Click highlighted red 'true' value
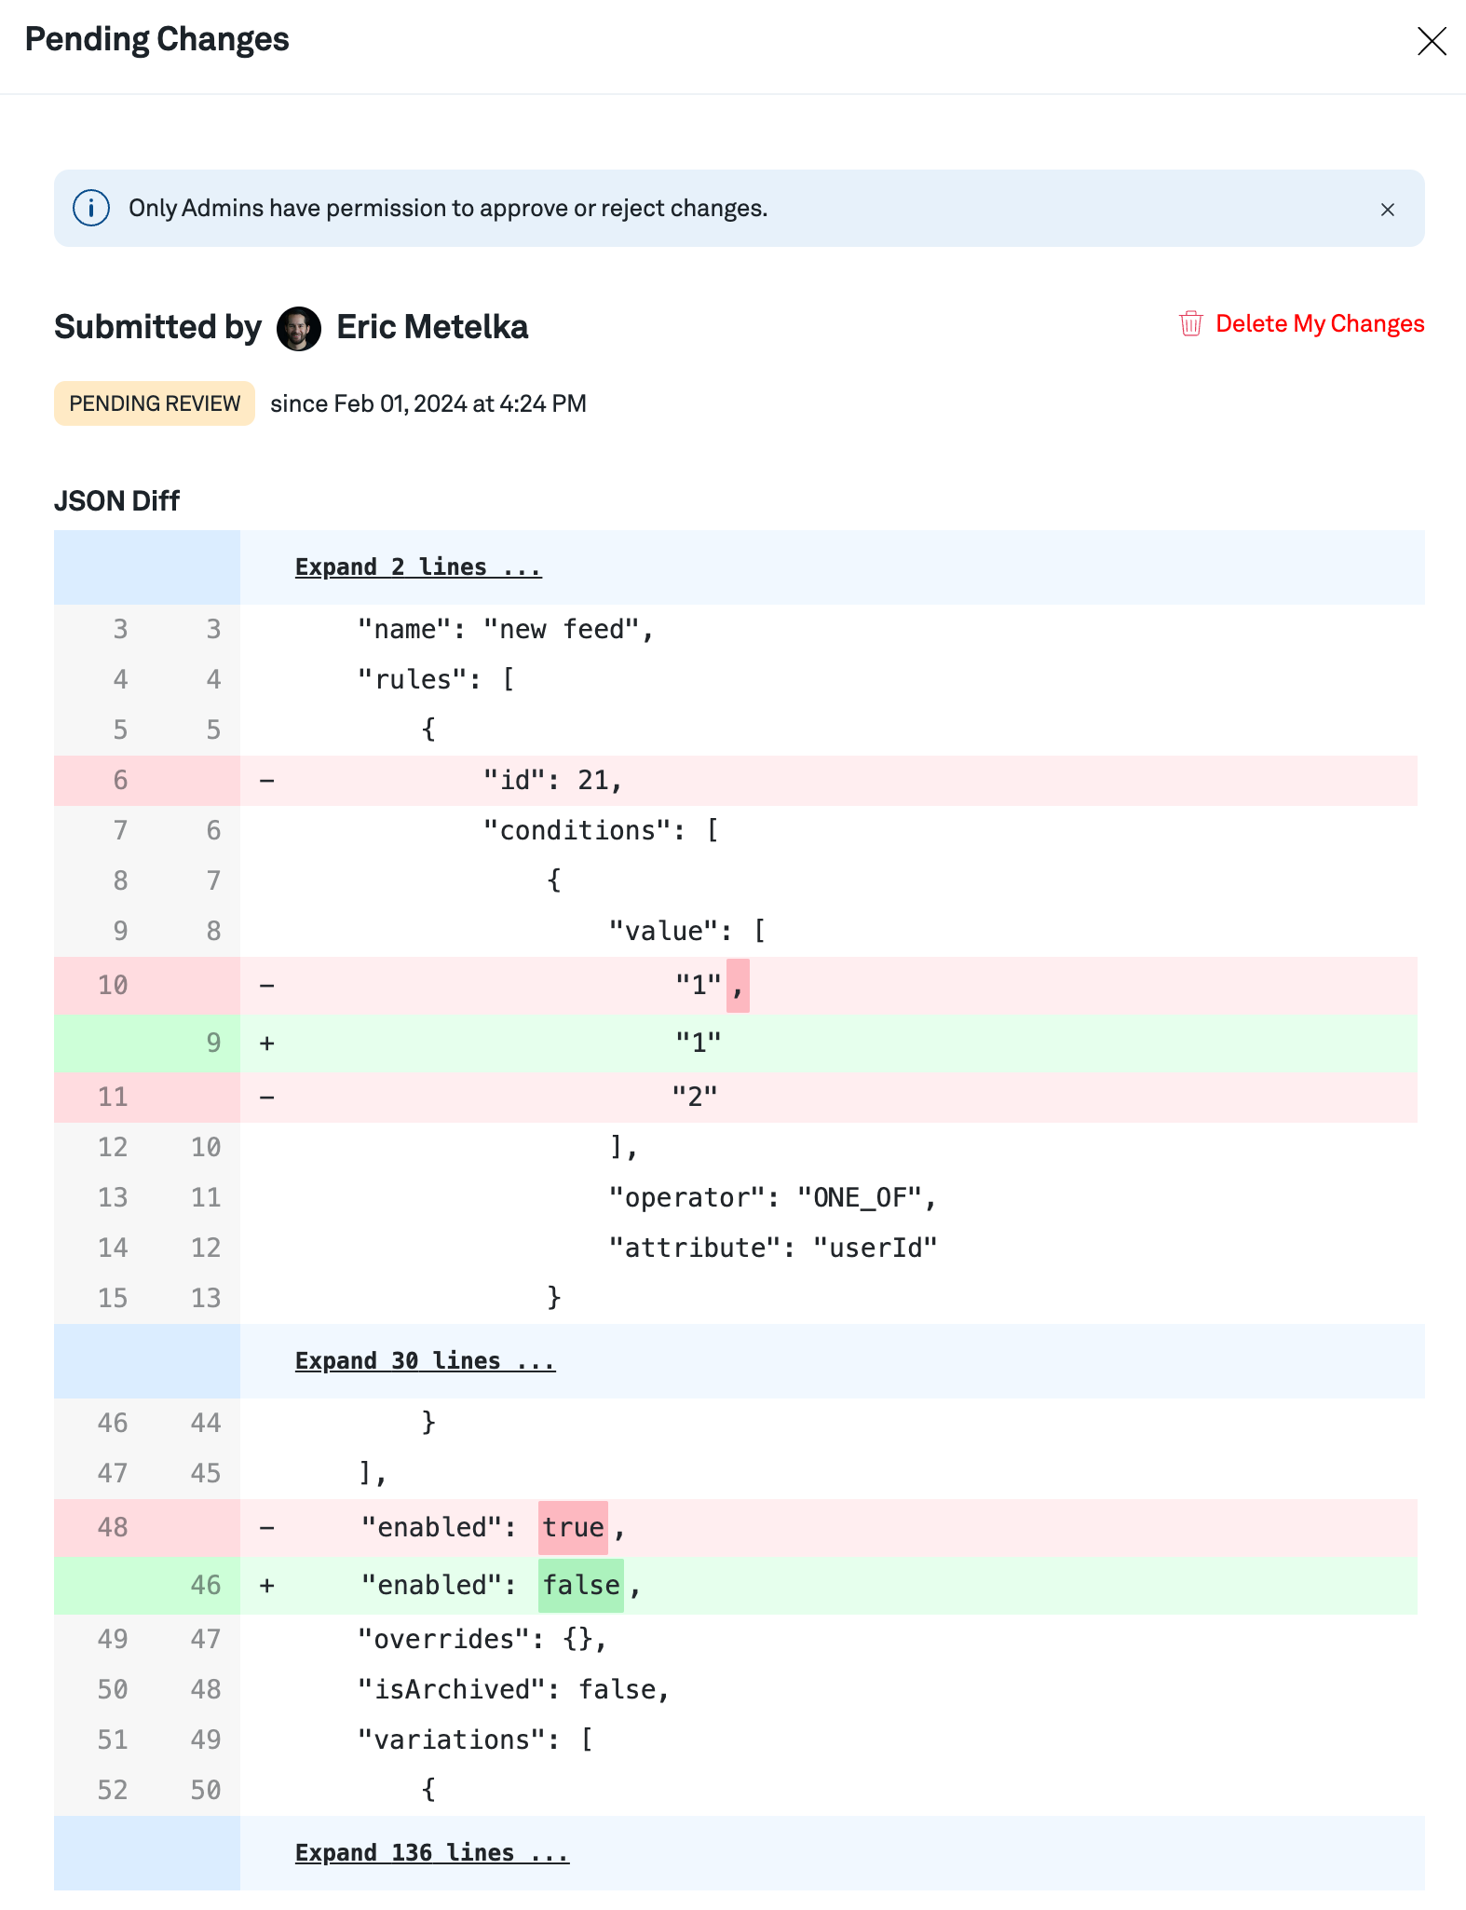The width and height of the screenshot is (1466, 1910). (573, 1528)
